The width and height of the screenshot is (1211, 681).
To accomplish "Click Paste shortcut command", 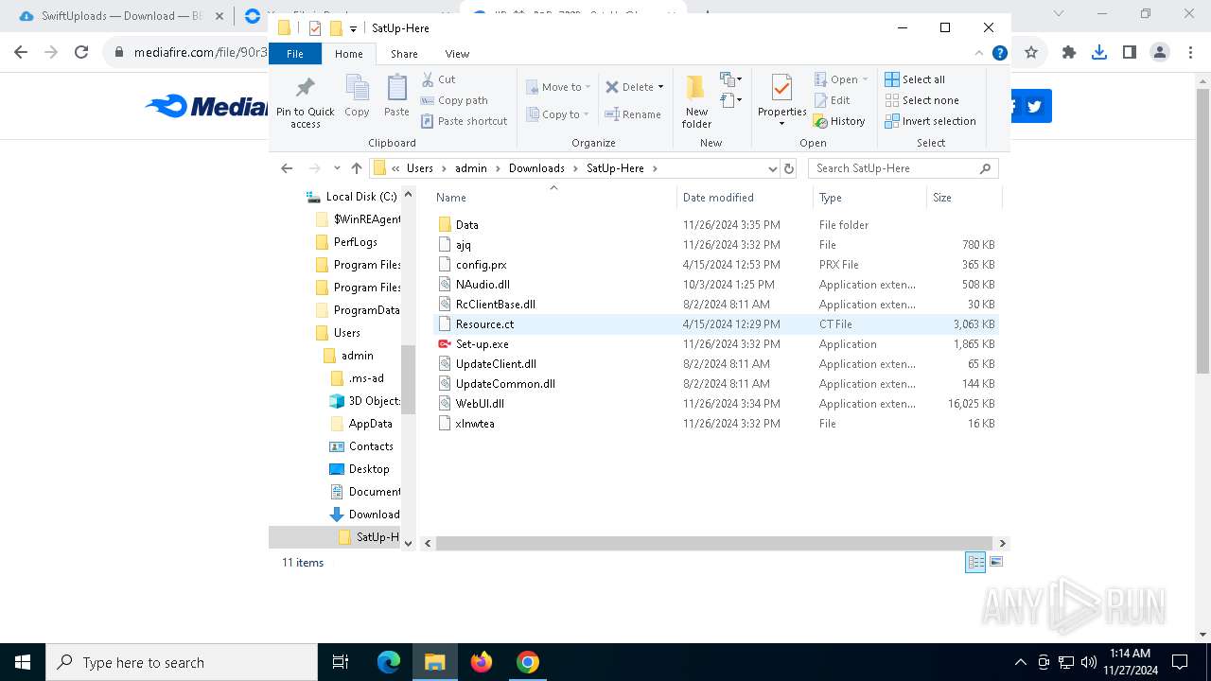I will pyautogui.click(x=464, y=121).
